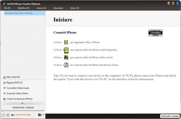Click the Convertire Video/Audio arrow icon
This screenshot has width=181, height=119.
coord(4,88)
